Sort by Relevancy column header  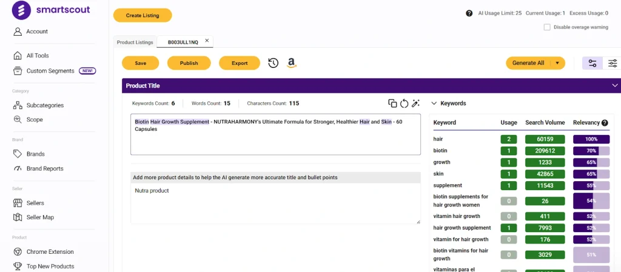(586, 122)
